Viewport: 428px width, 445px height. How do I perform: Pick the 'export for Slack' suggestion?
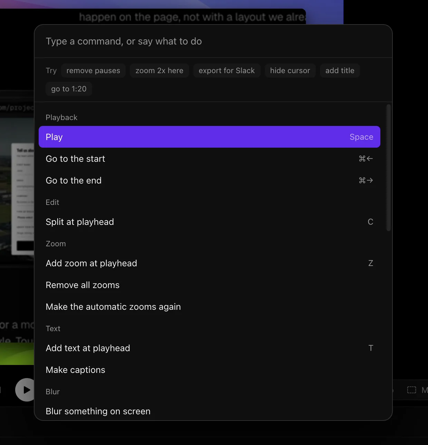(227, 71)
